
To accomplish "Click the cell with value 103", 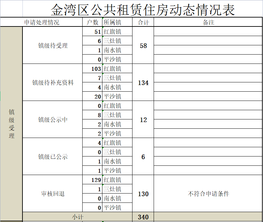I will coord(93,69).
